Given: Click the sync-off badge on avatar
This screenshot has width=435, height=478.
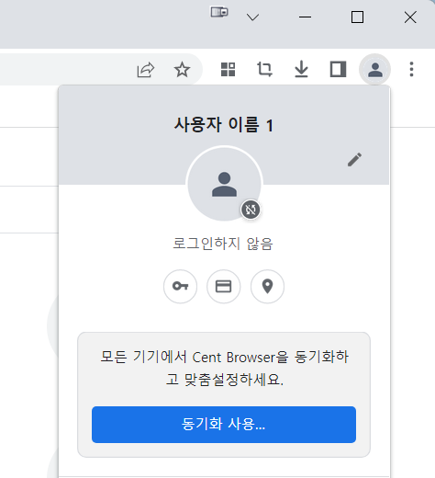Looking at the screenshot, I should click(x=251, y=210).
